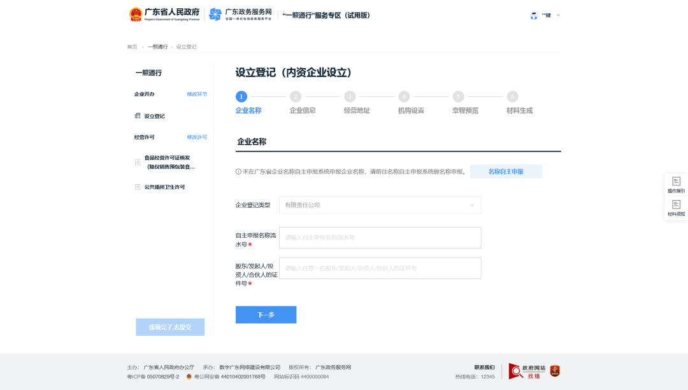This screenshot has height=390, width=688.
Task: Click the 下一步 button
Action: pos(266,314)
